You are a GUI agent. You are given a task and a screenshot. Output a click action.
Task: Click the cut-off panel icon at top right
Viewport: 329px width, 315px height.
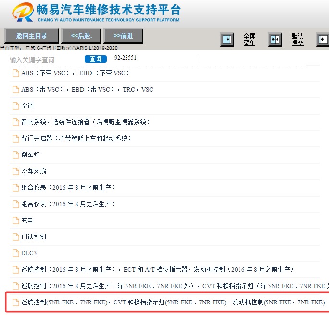[x=323, y=39]
